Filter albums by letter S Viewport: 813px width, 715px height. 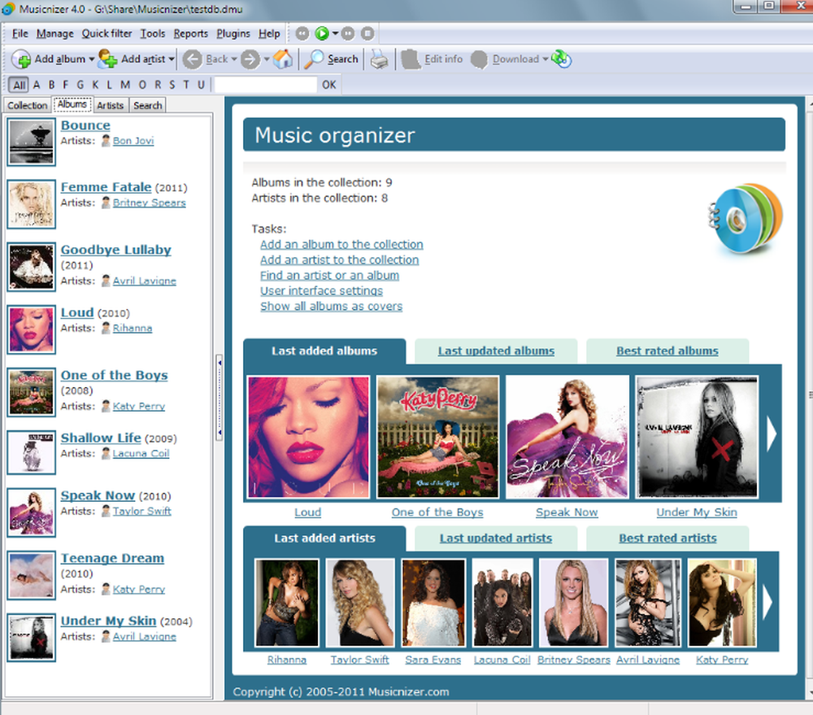tap(172, 85)
